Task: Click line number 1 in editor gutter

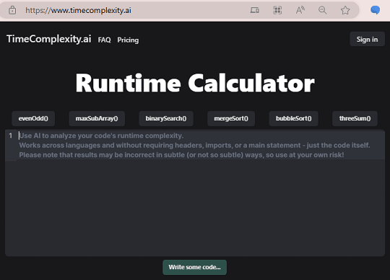Action: pos(10,136)
